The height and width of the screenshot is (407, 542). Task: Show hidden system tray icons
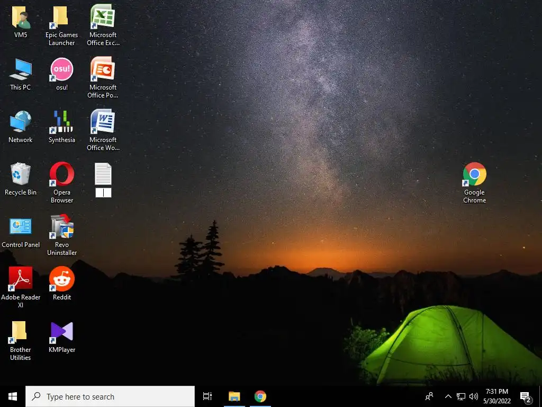(x=448, y=396)
